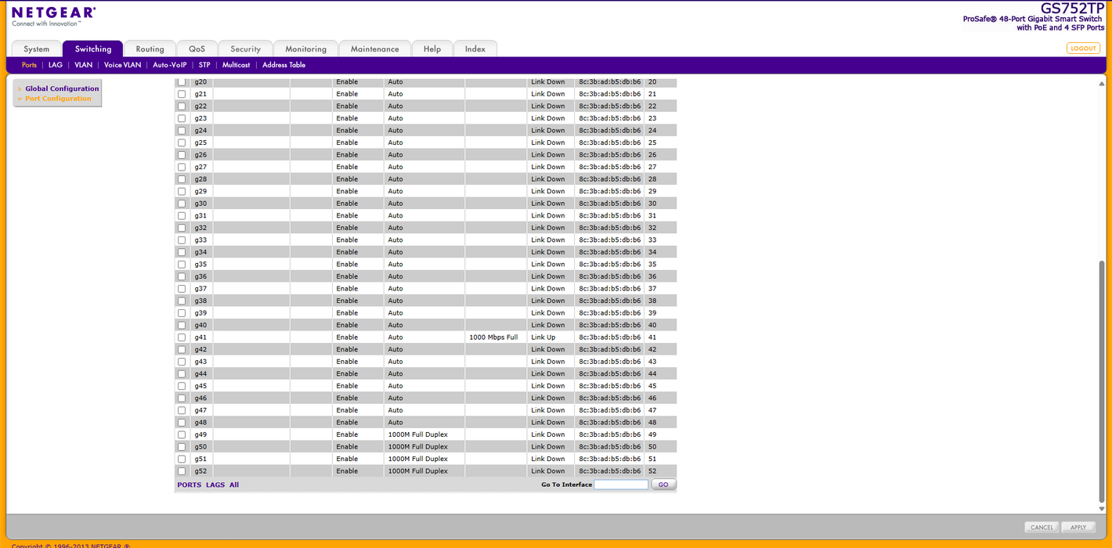Open the System tab
This screenshot has width=1112, height=548.
(x=36, y=49)
